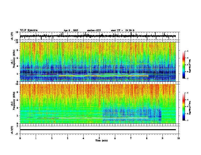Click the "-10" tick on ch.1(V) axis
The width and height of the screenshot is (201, 155).
click(16, 40)
